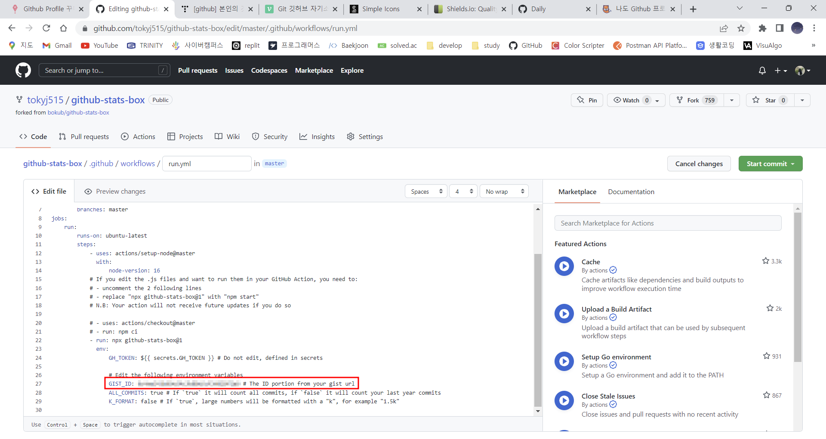Go to browser home page
The width and height of the screenshot is (826, 439).
pyautogui.click(x=63, y=28)
